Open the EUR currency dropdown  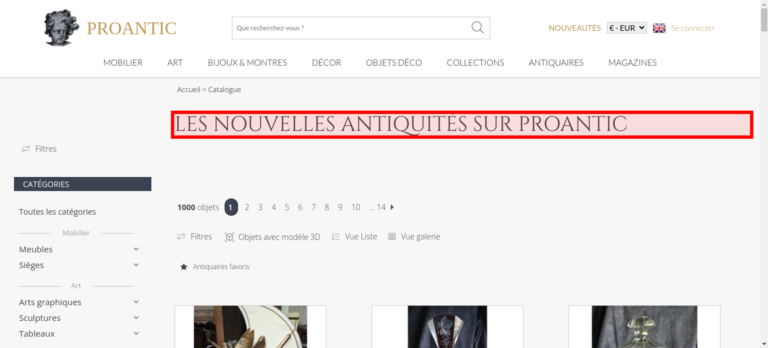point(627,28)
